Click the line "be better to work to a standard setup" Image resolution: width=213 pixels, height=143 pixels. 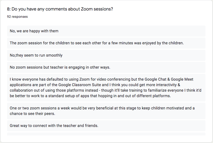[90, 96]
